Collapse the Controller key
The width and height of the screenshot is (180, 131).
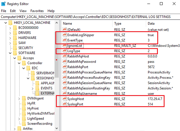click(19, 63)
